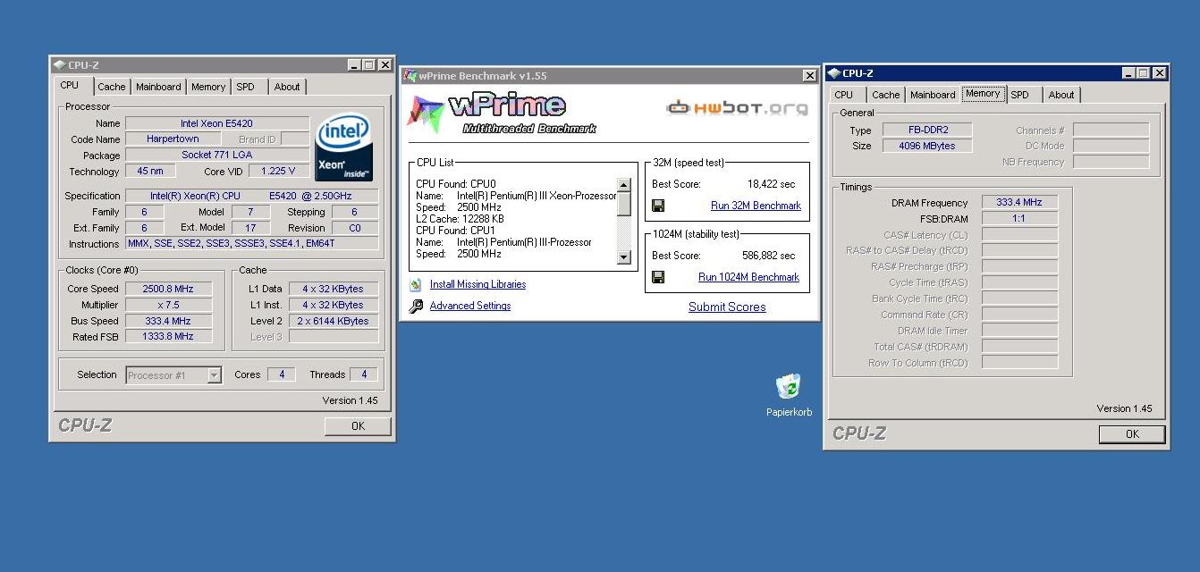Click the empty CAS# Latency field
The image size is (1200, 572).
click(x=1019, y=234)
